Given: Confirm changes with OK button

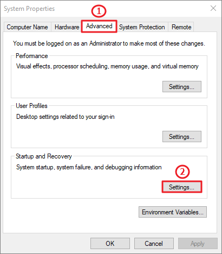Looking at the screenshot, I should point(110,244).
